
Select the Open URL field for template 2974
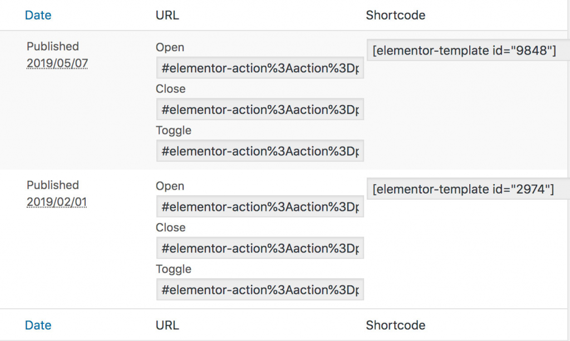tap(260, 206)
